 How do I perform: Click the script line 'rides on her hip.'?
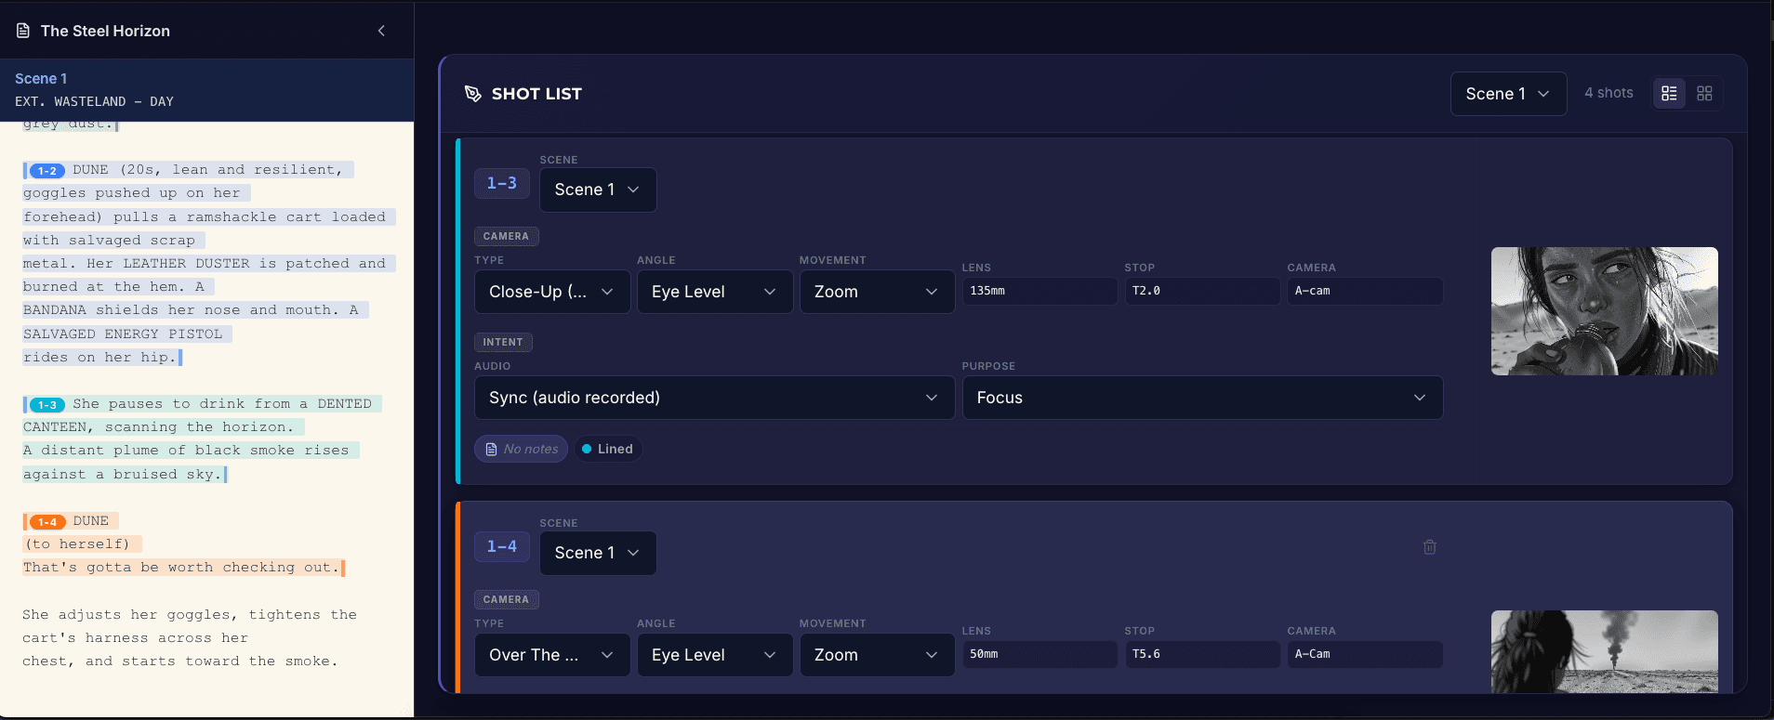pyautogui.click(x=99, y=358)
